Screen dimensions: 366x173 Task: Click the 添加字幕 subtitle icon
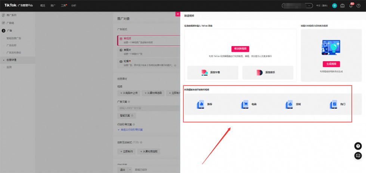[x=204, y=72]
